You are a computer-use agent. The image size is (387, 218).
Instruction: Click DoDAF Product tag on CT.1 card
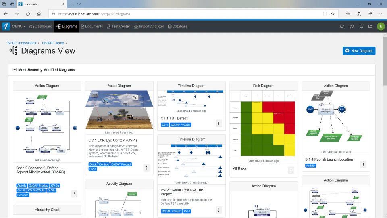point(181,125)
